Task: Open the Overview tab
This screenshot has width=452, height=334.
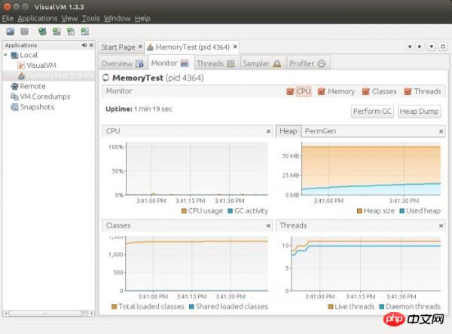Action: pos(123,63)
